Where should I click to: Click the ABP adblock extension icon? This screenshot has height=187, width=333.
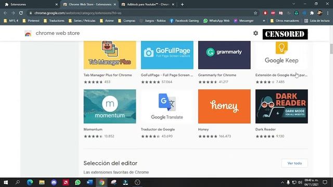point(273,13)
